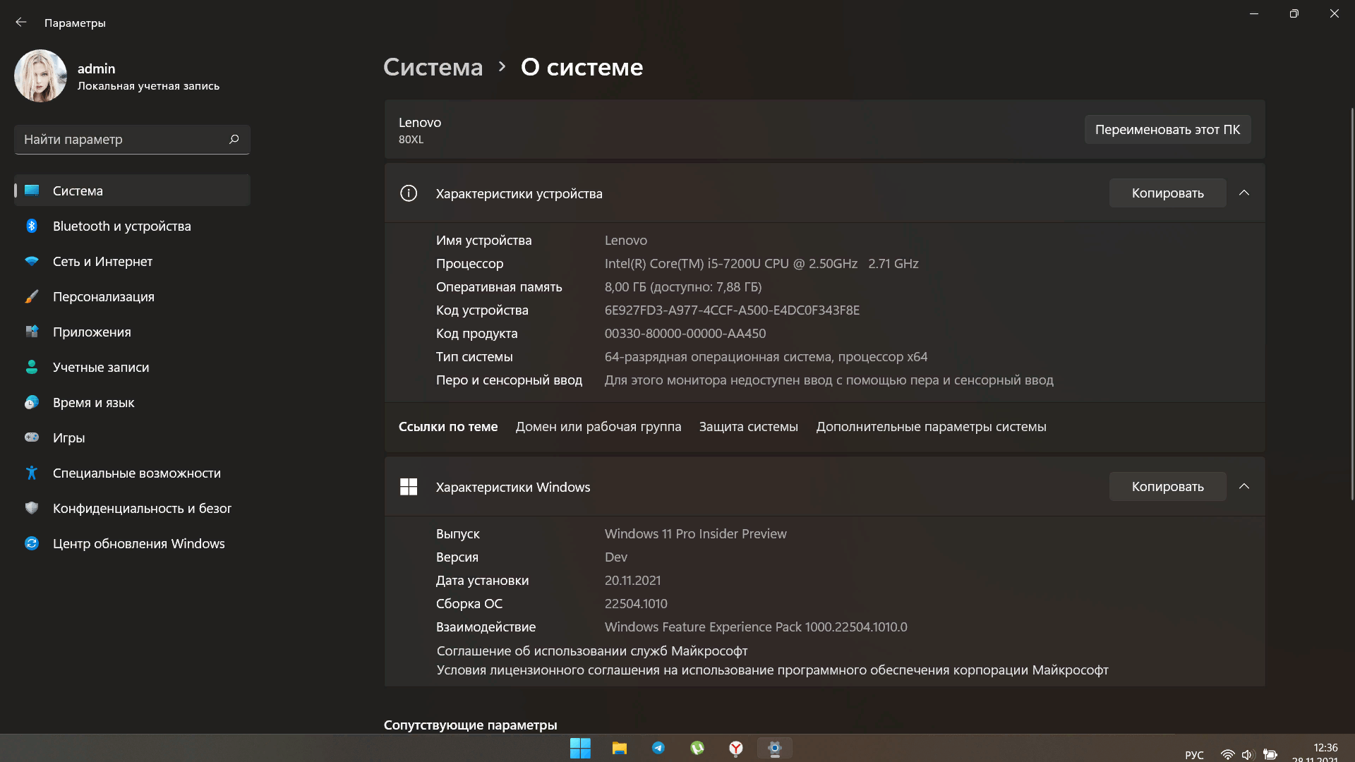
Task: Open Telegram from taskbar
Action: [658, 749]
